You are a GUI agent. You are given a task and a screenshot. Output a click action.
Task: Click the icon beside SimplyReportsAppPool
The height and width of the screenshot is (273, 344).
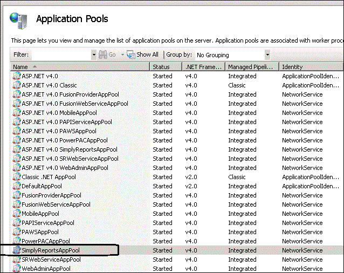tap(17, 250)
